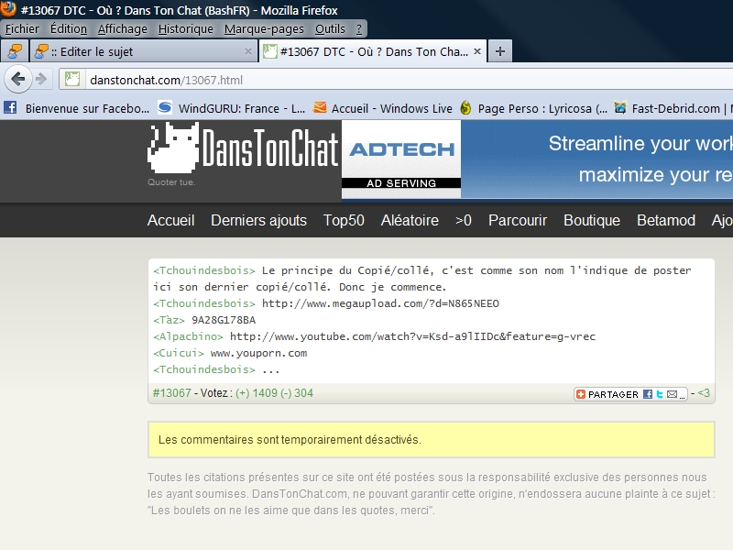
Task: Open the Outils menu
Action: [330, 29]
